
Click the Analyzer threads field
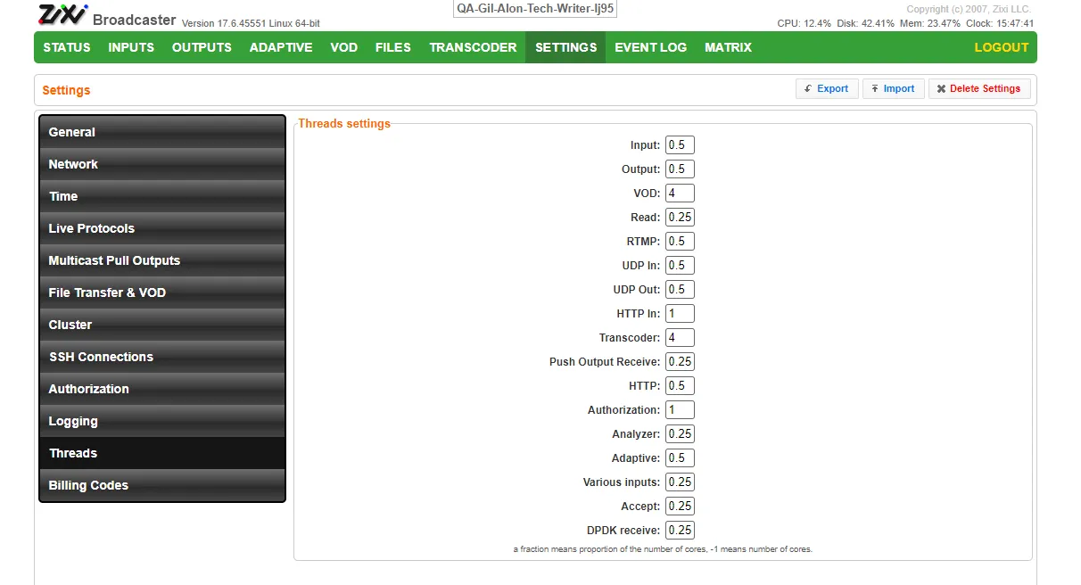click(x=680, y=434)
